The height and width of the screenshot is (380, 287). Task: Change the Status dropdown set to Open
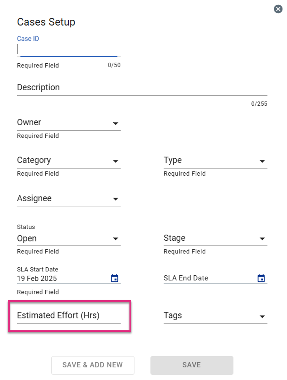coord(69,239)
